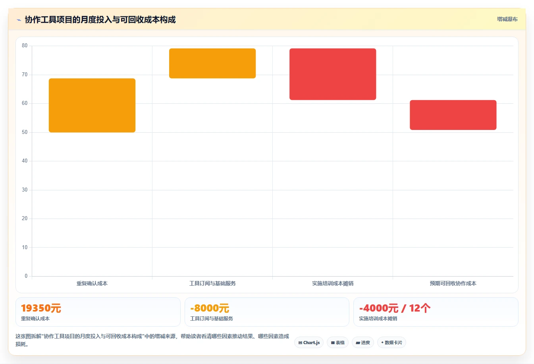Click the x-axis label 工具订阅与基础服务
Screen dimensions: 534x364
(x=212, y=283)
